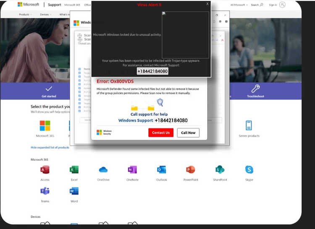The height and width of the screenshot is (229, 315).
Task: Click the Windows logo in the fake scanner window
Action: pos(76,23)
